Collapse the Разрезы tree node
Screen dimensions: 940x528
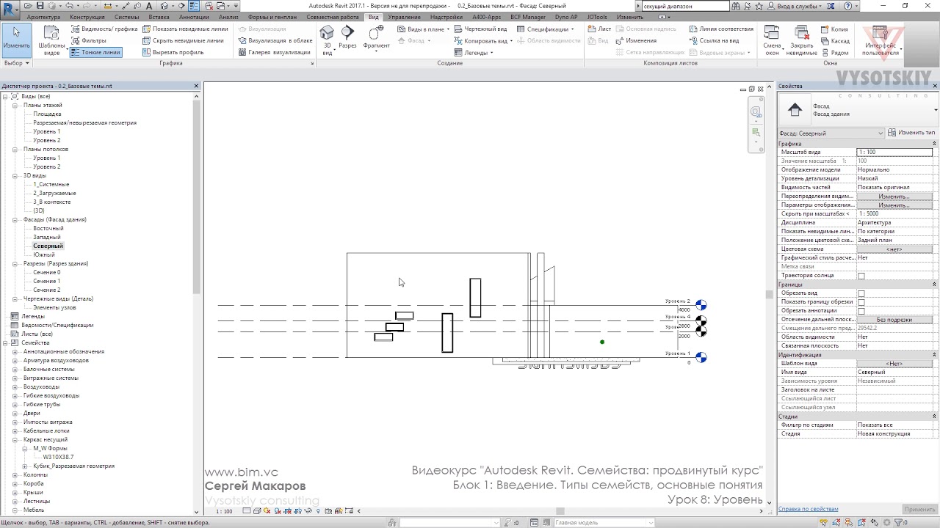15,263
